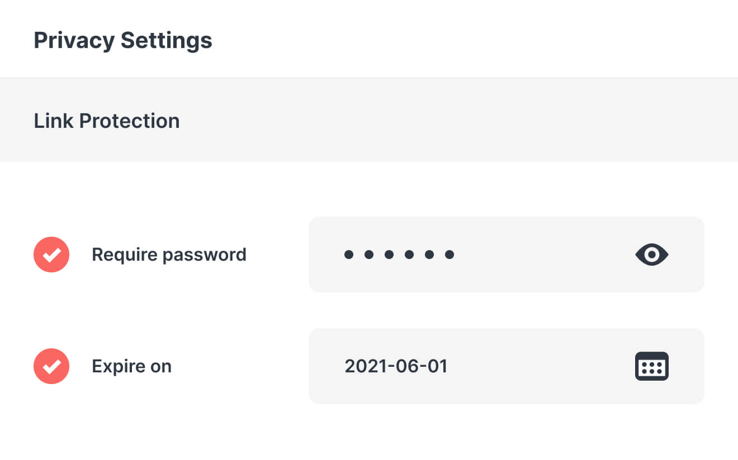This screenshot has width=738, height=460.
Task: Click the red checkmark beside Expire on
Action: click(x=51, y=366)
